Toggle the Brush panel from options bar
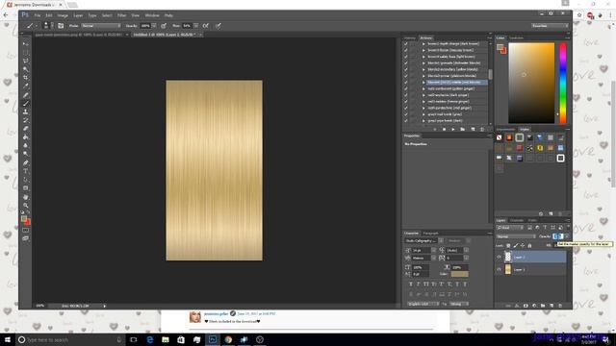 coord(61,26)
